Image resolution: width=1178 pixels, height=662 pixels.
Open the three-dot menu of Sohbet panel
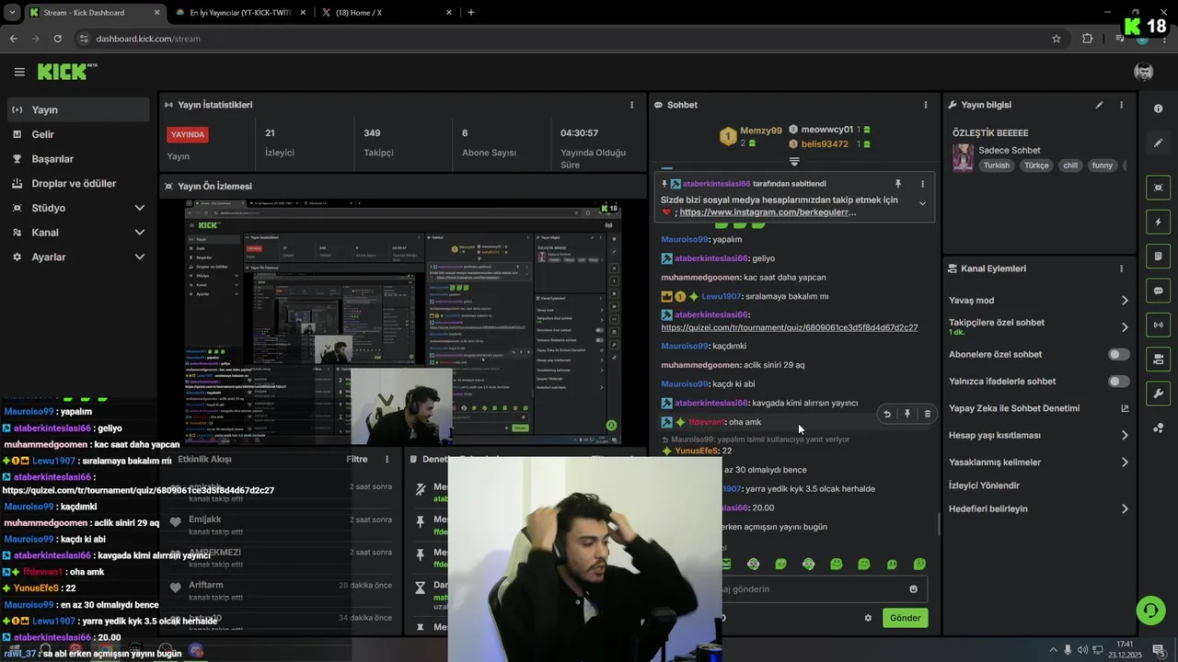926,105
